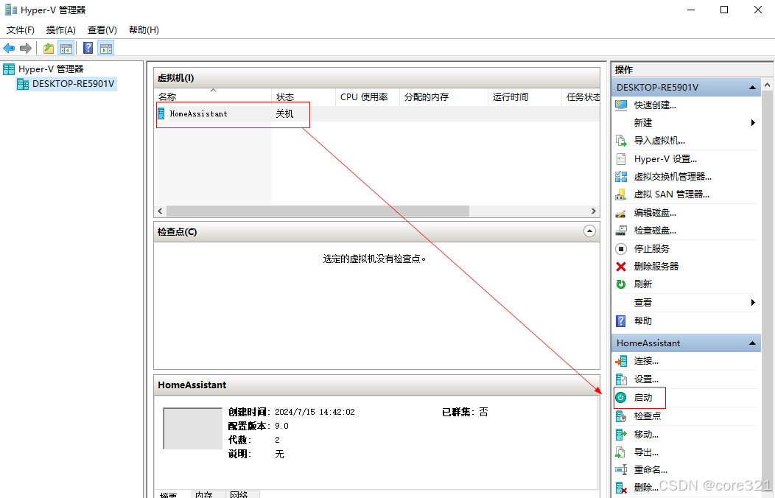Click the 停止服务 stop icon
The width and height of the screenshot is (775, 498).
(x=621, y=248)
